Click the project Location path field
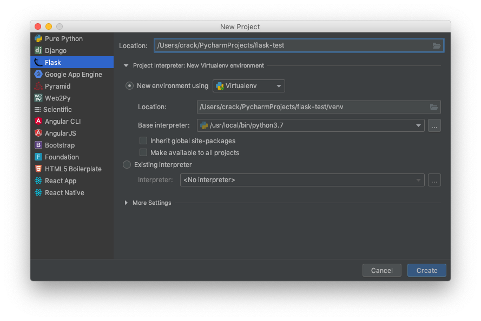Viewport: 481px width, 321px height. coord(299,45)
